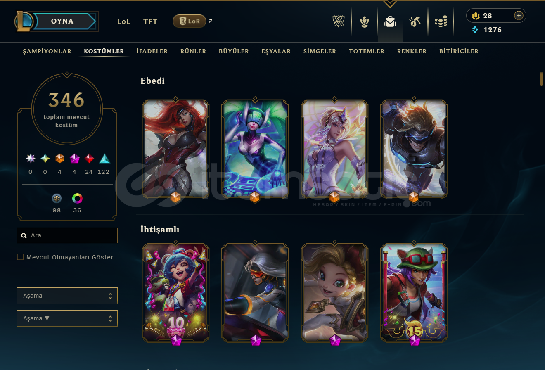
Task: Click the League of Legends logo icon
Action: click(x=24, y=21)
